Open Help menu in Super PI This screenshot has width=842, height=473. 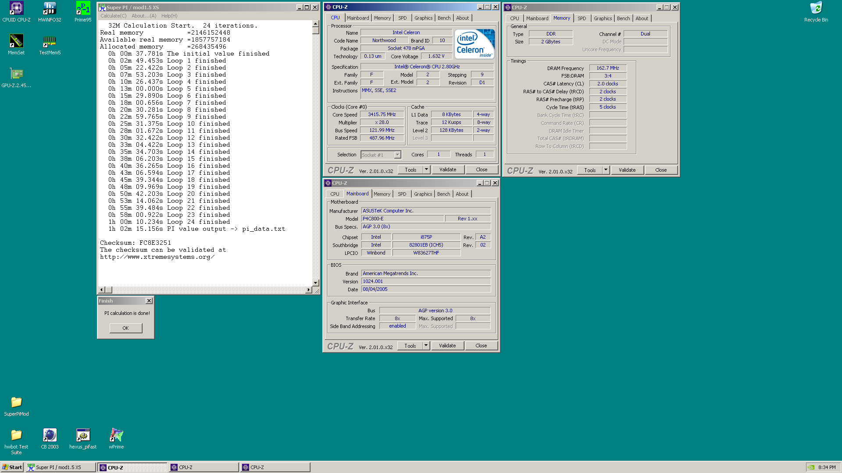click(169, 16)
